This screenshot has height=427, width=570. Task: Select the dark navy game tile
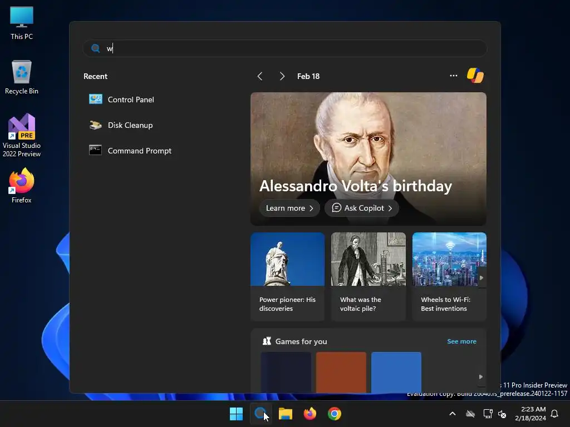(286, 372)
